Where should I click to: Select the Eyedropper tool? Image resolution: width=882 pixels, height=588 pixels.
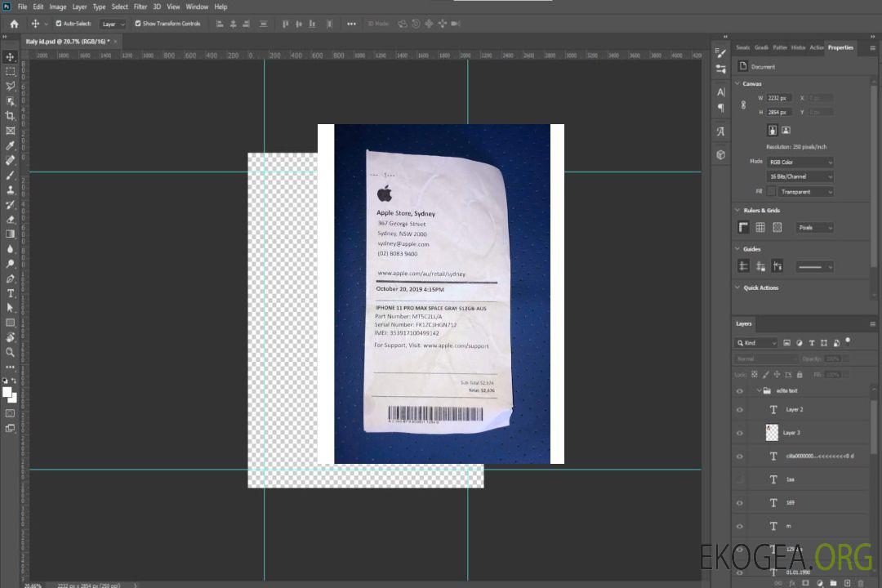[x=10, y=145]
